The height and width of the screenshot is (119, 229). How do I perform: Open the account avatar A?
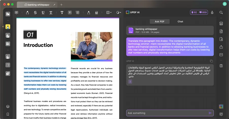click(224, 4)
